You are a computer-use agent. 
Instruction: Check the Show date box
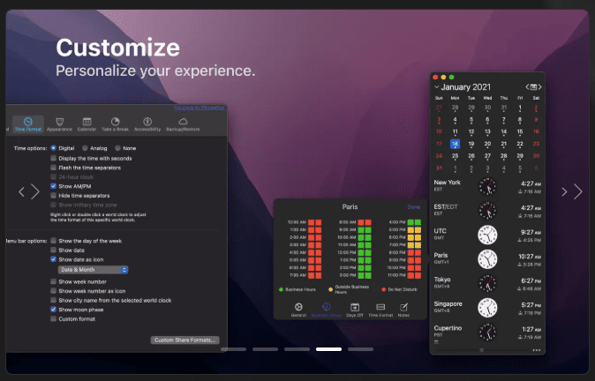click(x=53, y=250)
